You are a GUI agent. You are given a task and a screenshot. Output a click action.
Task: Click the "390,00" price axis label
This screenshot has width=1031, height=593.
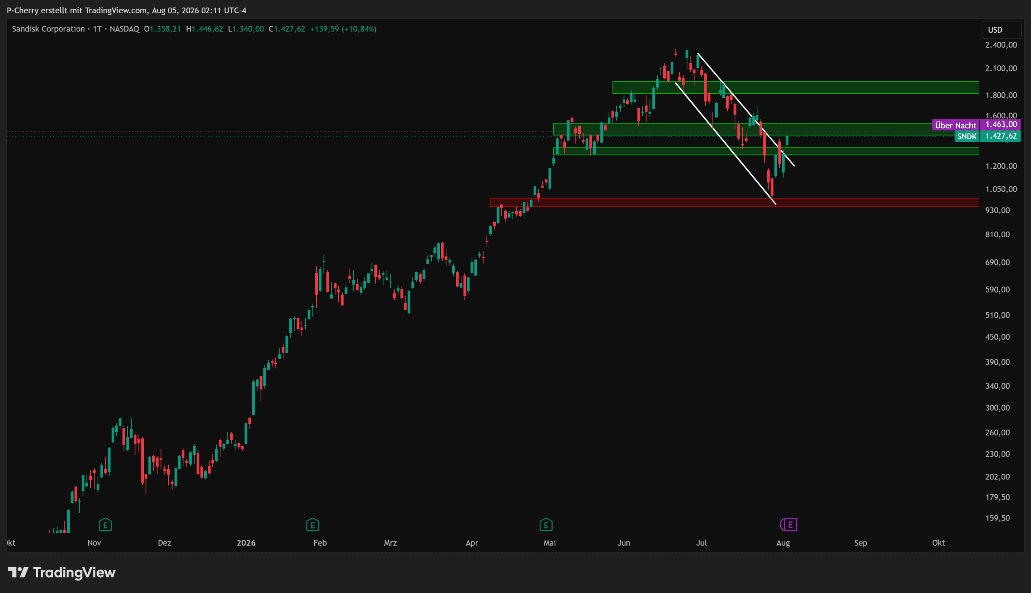click(x=997, y=362)
